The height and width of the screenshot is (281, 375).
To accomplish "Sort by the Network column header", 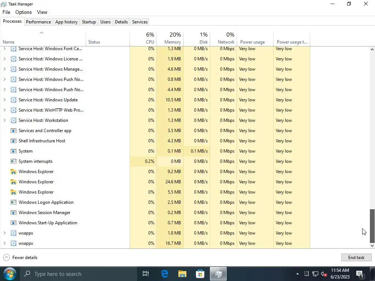I will pos(224,38).
